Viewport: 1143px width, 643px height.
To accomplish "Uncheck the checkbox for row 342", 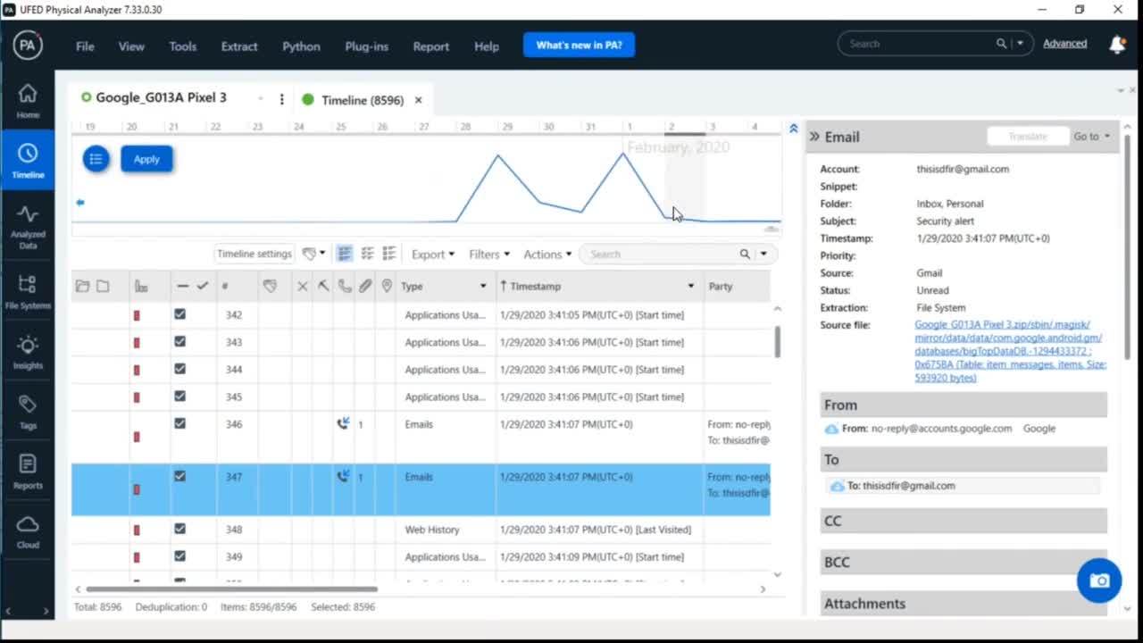I will [179, 314].
